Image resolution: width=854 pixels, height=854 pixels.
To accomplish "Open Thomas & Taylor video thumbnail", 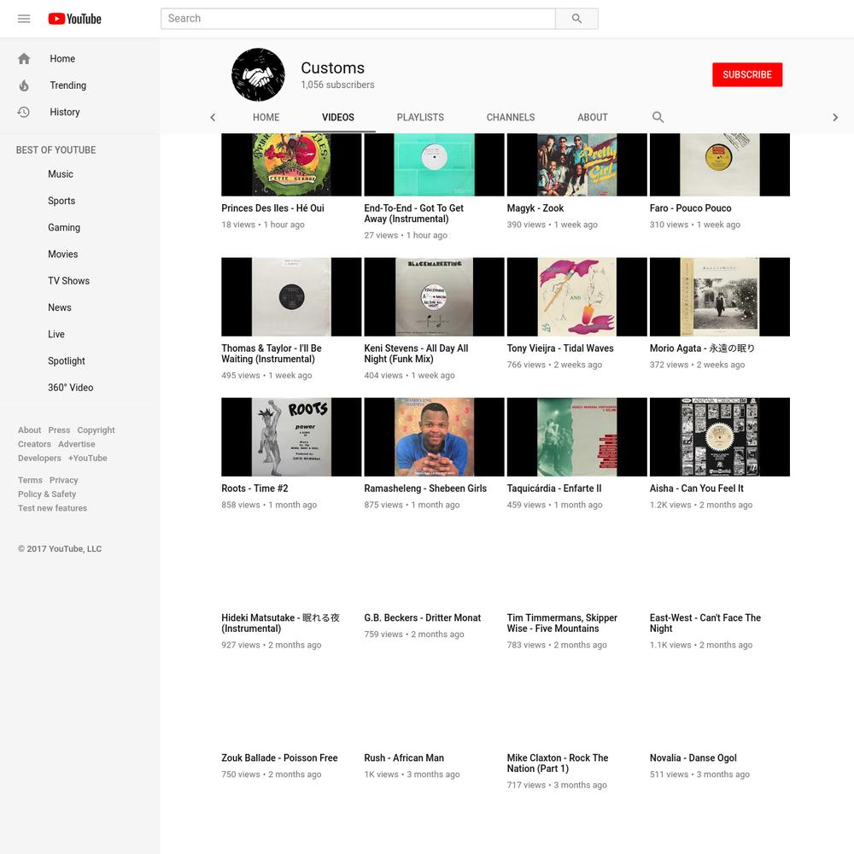I will click(x=291, y=297).
